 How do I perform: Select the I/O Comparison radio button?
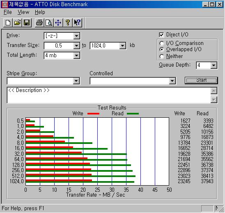[162, 43]
